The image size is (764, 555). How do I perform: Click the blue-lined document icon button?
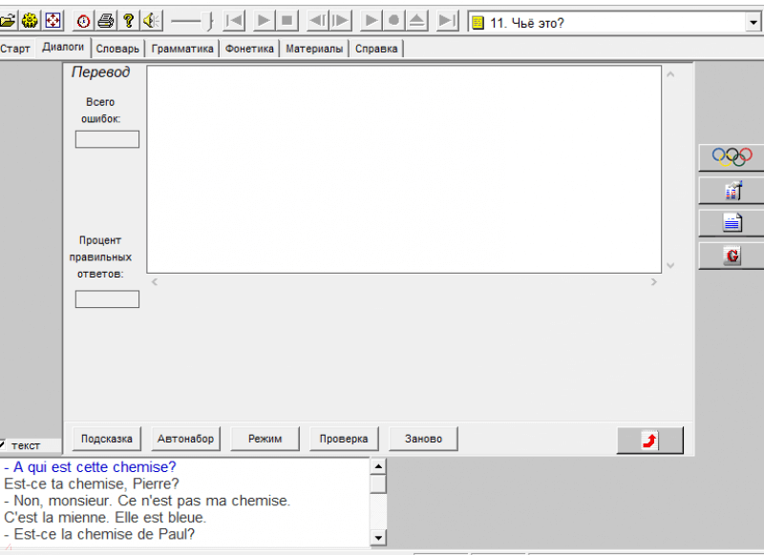tap(732, 223)
